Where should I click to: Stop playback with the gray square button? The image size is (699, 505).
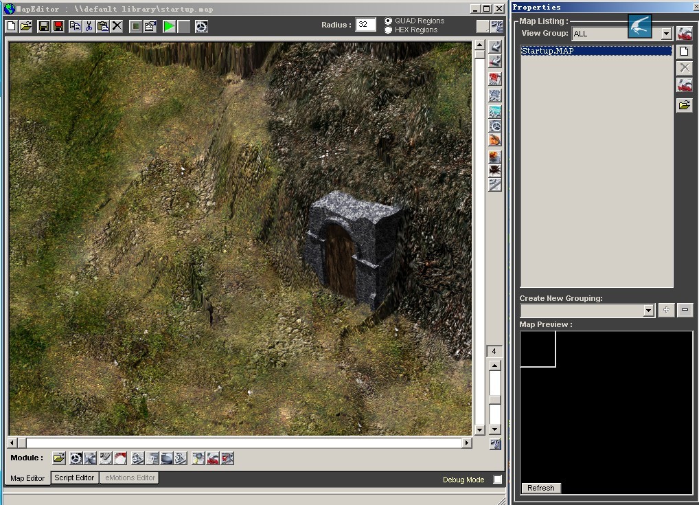[183, 26]
